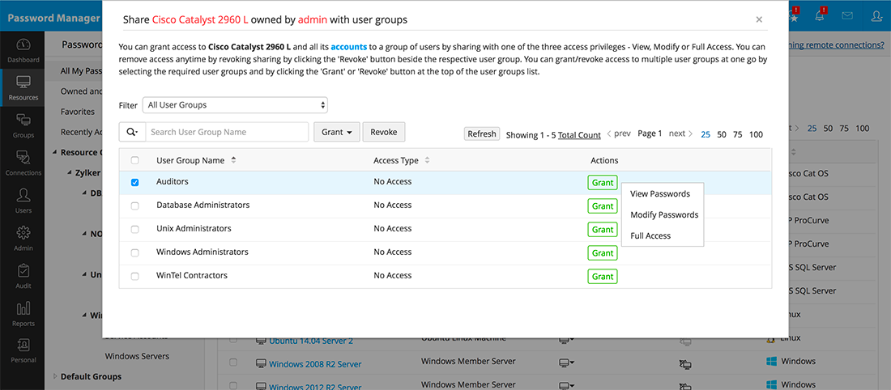Uncheck the Auditors checkbox
This screenshot has height=390, width=891.
135,182
